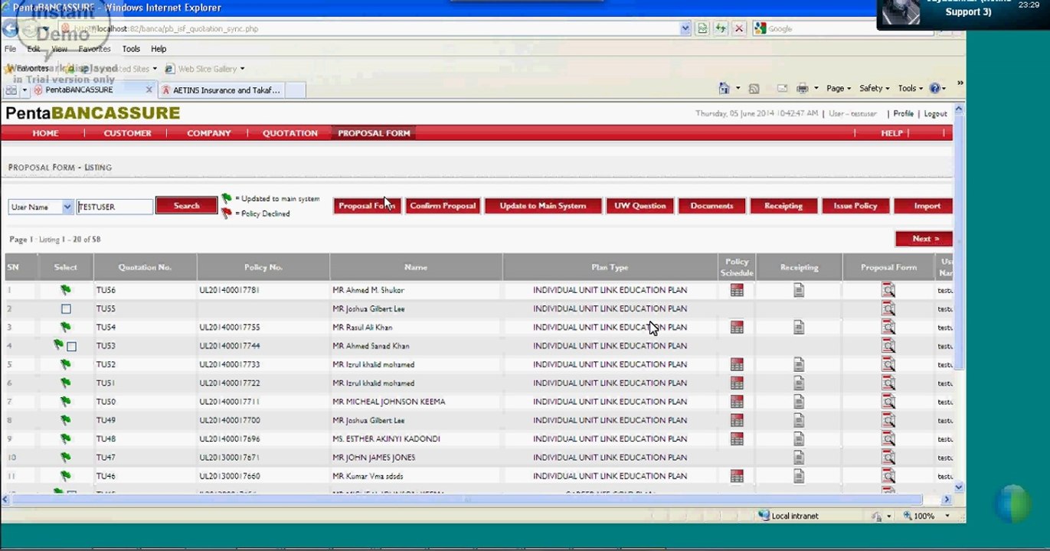Expand the Home button dropdown arrow

click(738, 89)
